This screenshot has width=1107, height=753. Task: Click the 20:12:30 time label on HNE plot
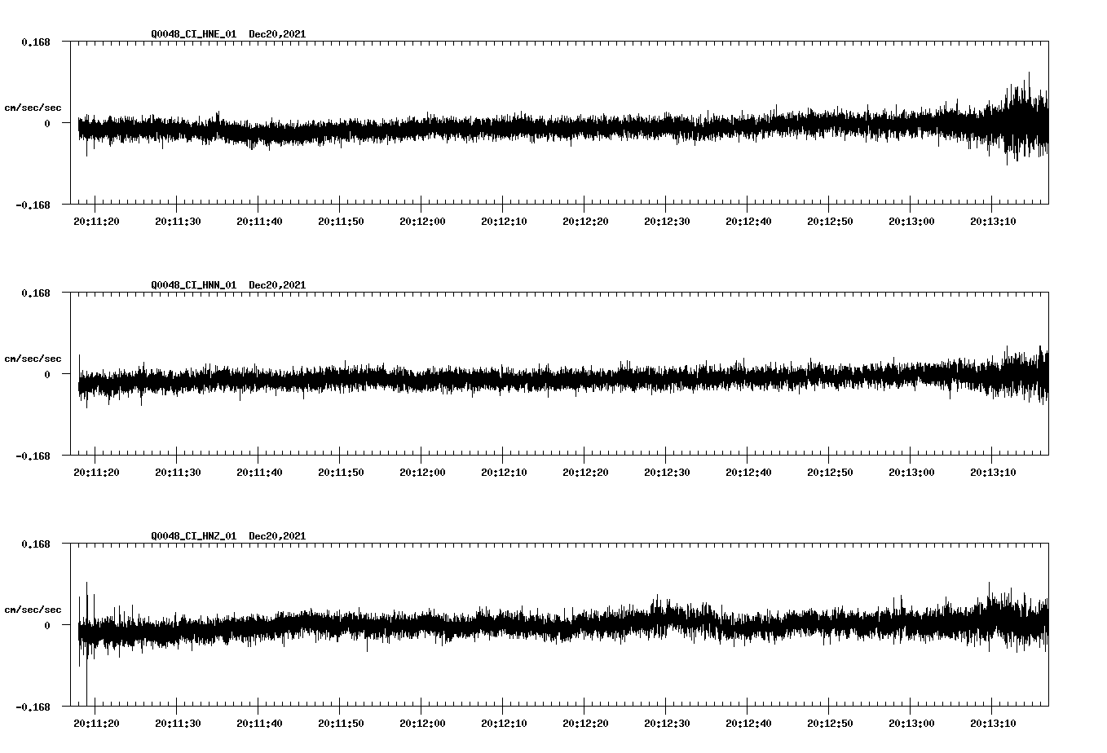tap(667, 222)
